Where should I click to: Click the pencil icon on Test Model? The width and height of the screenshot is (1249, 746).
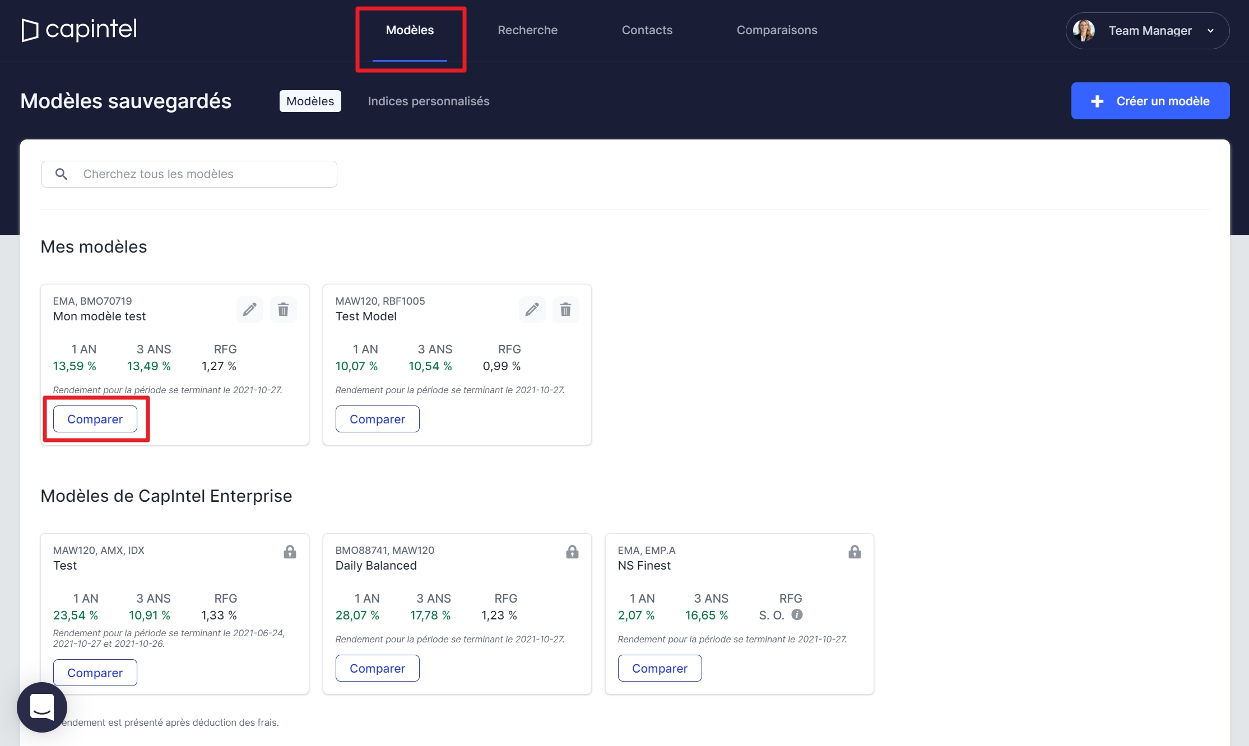coord(532,309)
